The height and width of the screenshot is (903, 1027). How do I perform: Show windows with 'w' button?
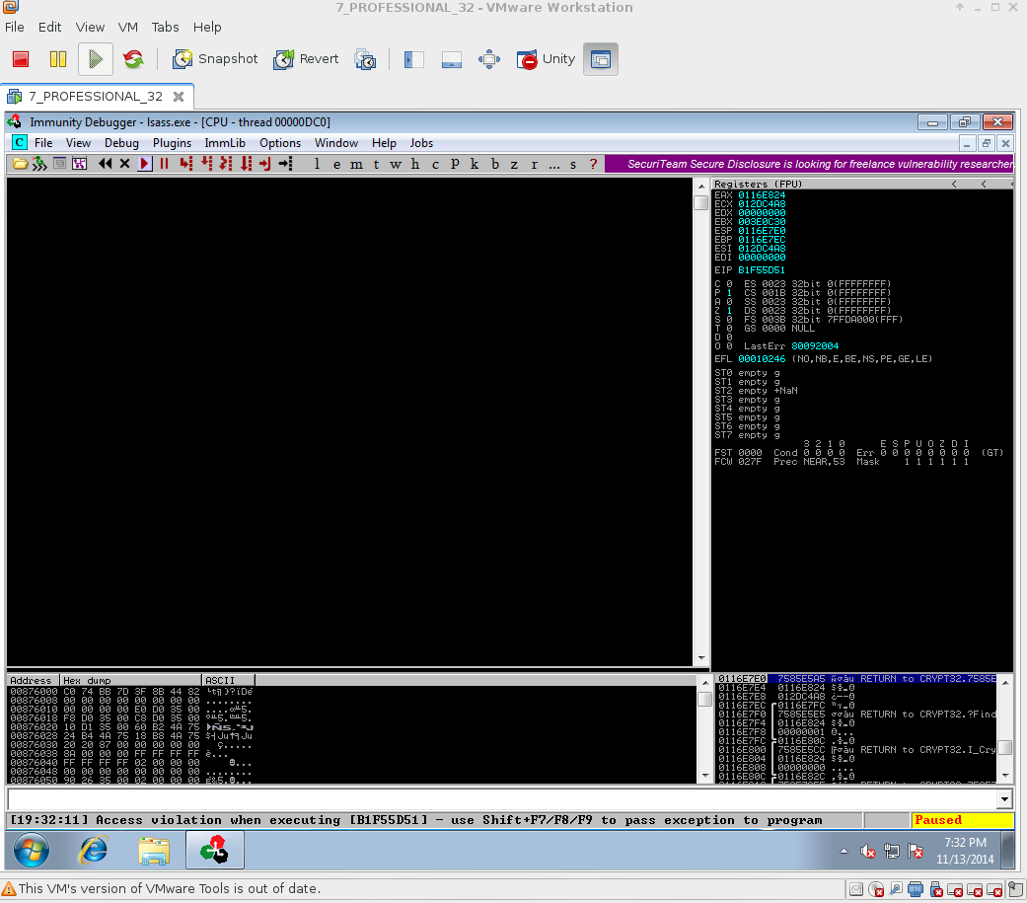click(396, 164)
